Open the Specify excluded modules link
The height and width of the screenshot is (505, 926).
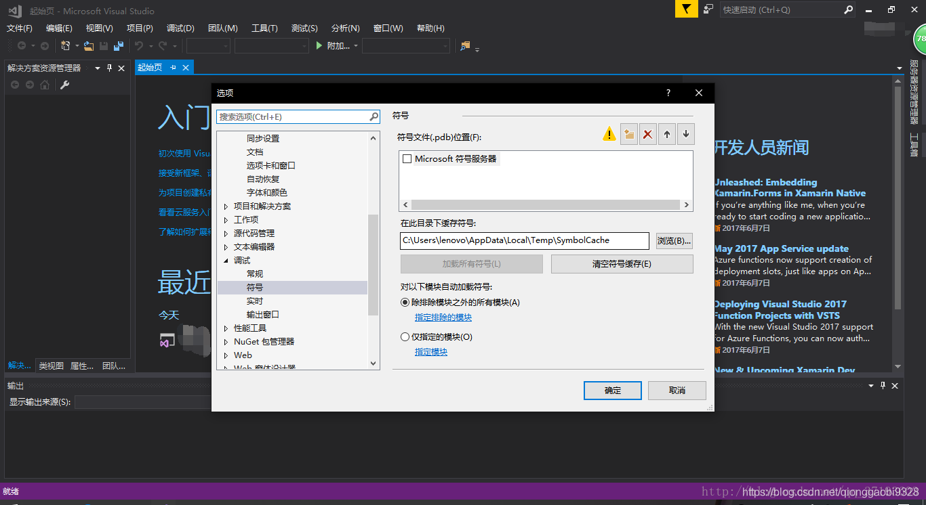pos(443,317)
